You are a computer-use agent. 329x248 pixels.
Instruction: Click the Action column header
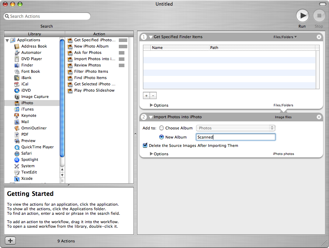click(99, 34)
